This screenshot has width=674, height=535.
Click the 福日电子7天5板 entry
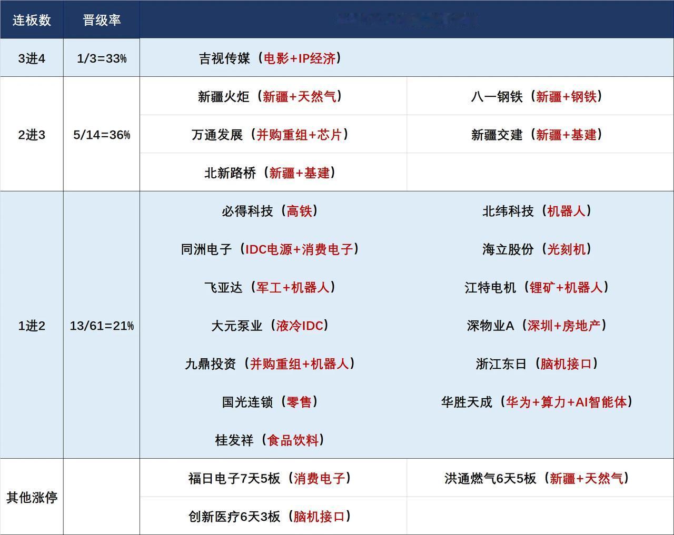click(271, 478)
